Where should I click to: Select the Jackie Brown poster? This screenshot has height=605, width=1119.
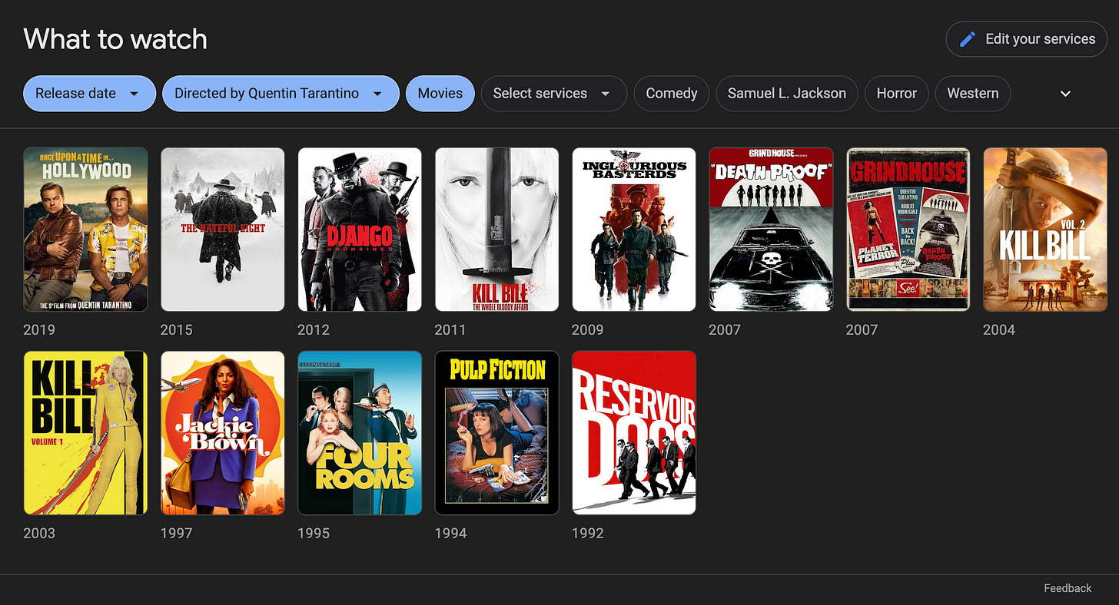223,433
